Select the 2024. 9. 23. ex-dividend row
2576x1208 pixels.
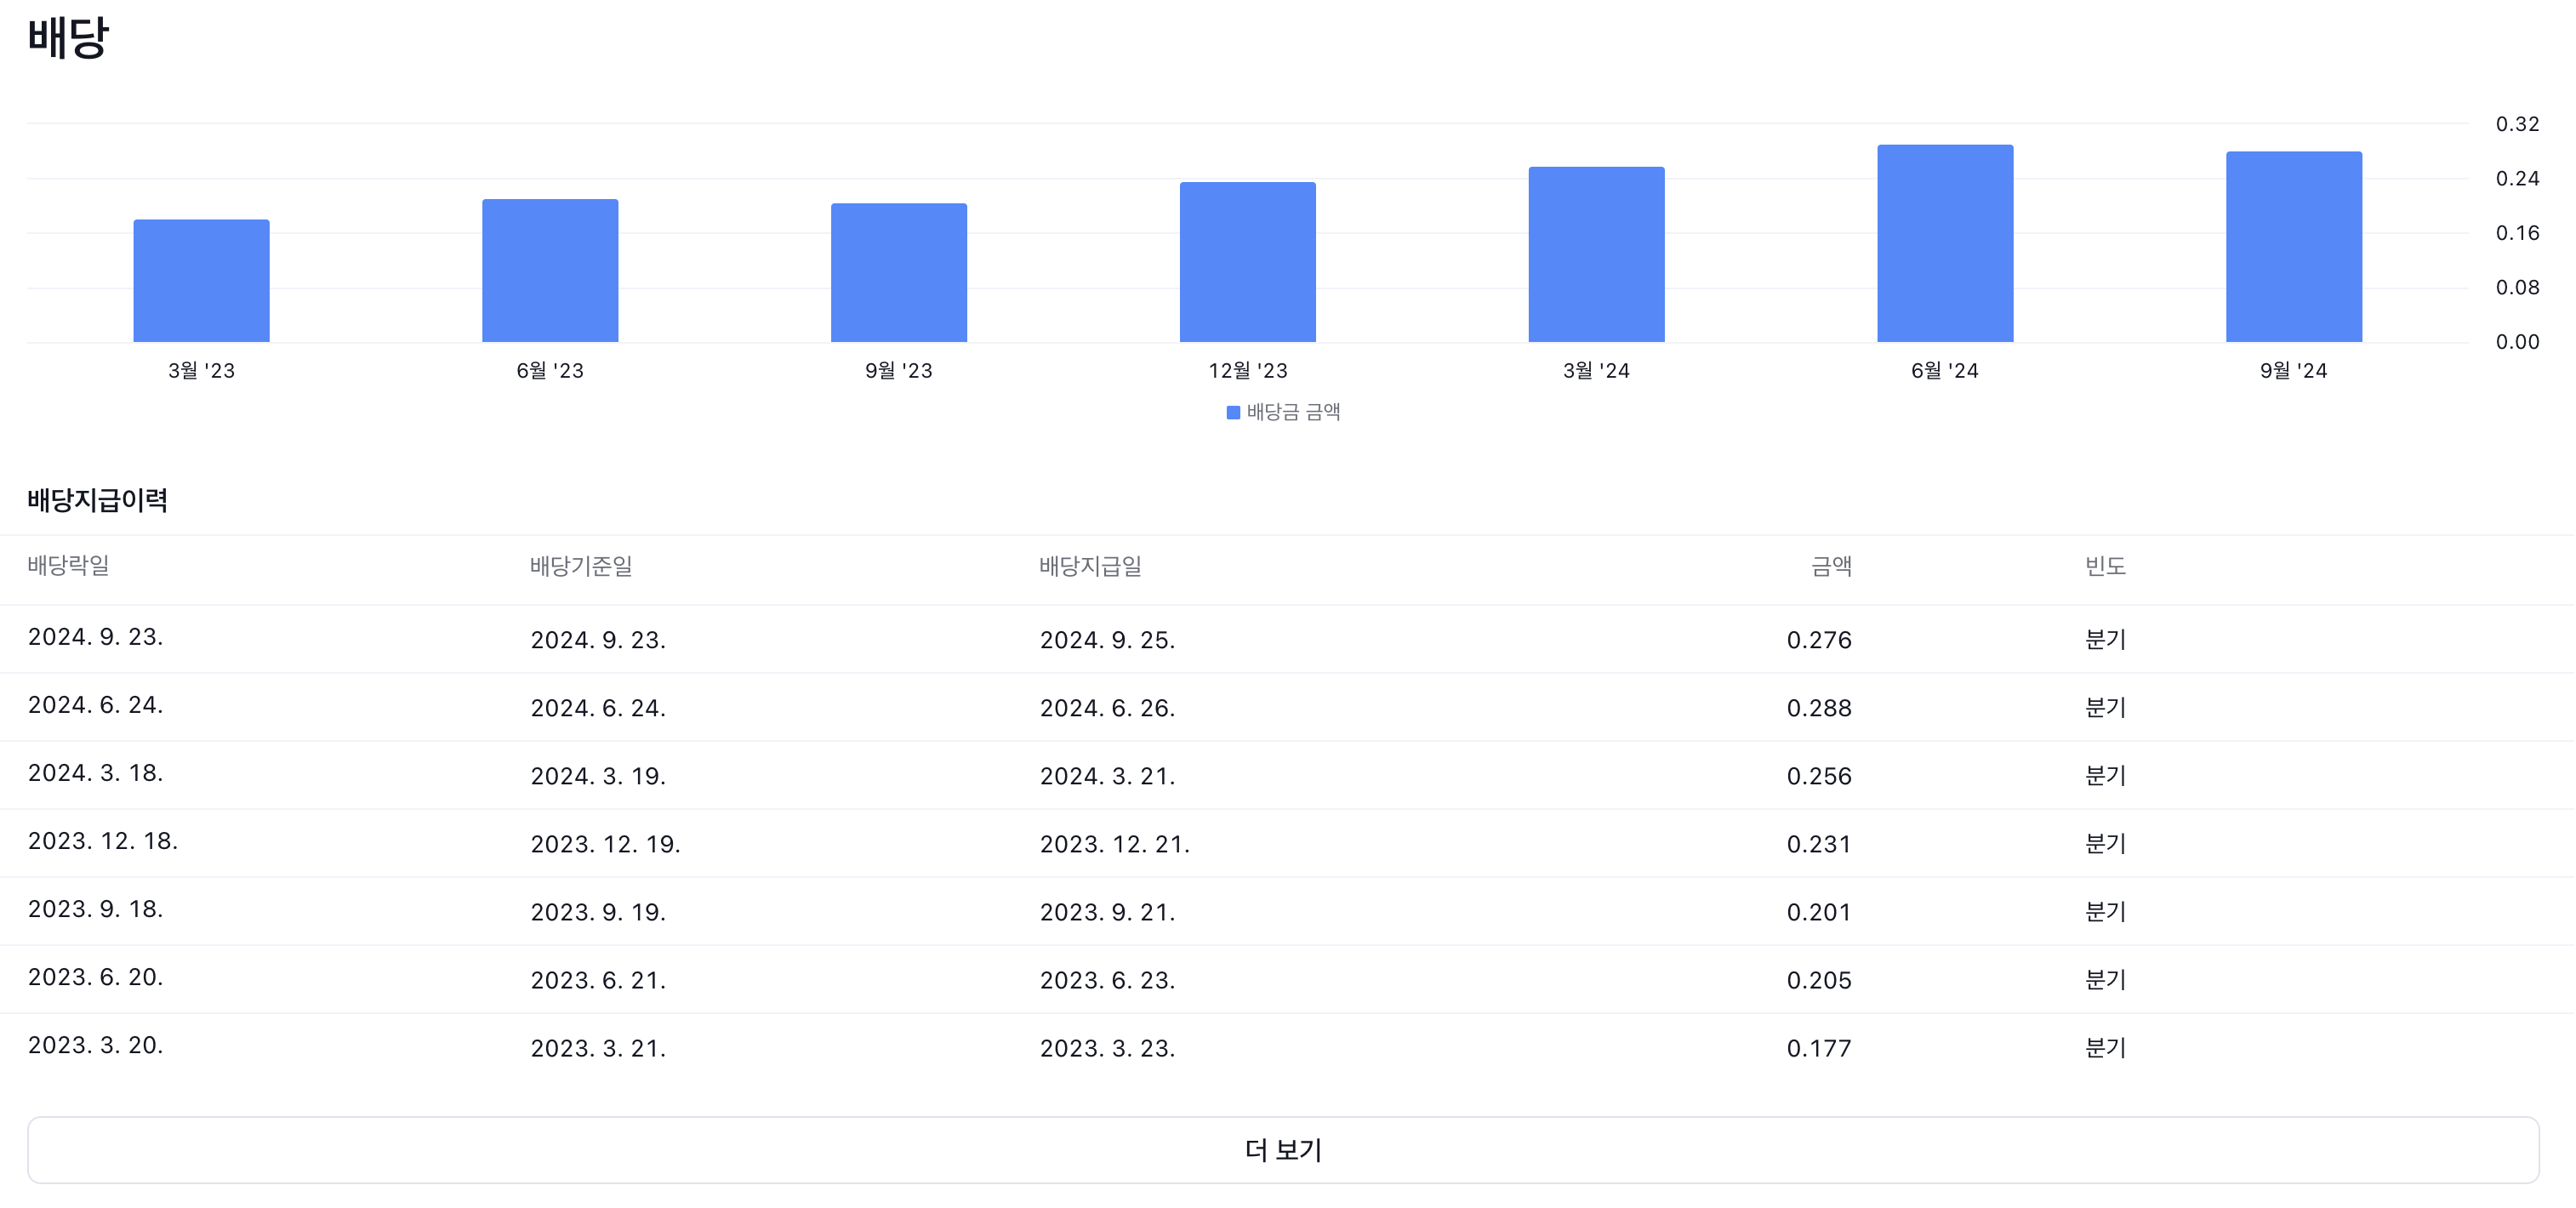(x=96, y=637)
